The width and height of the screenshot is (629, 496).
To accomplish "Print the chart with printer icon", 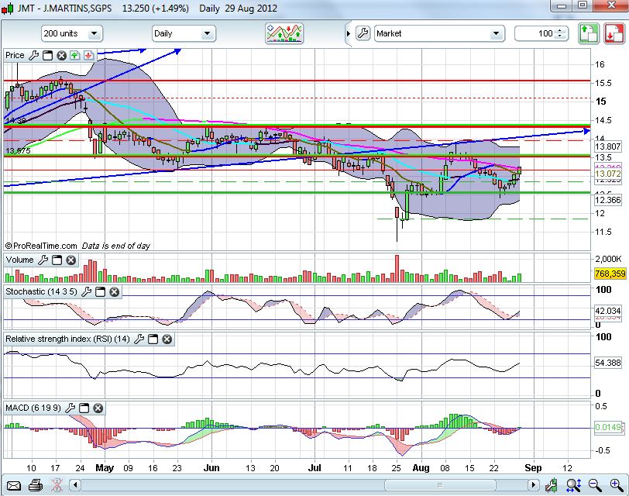I will point(36,486).
